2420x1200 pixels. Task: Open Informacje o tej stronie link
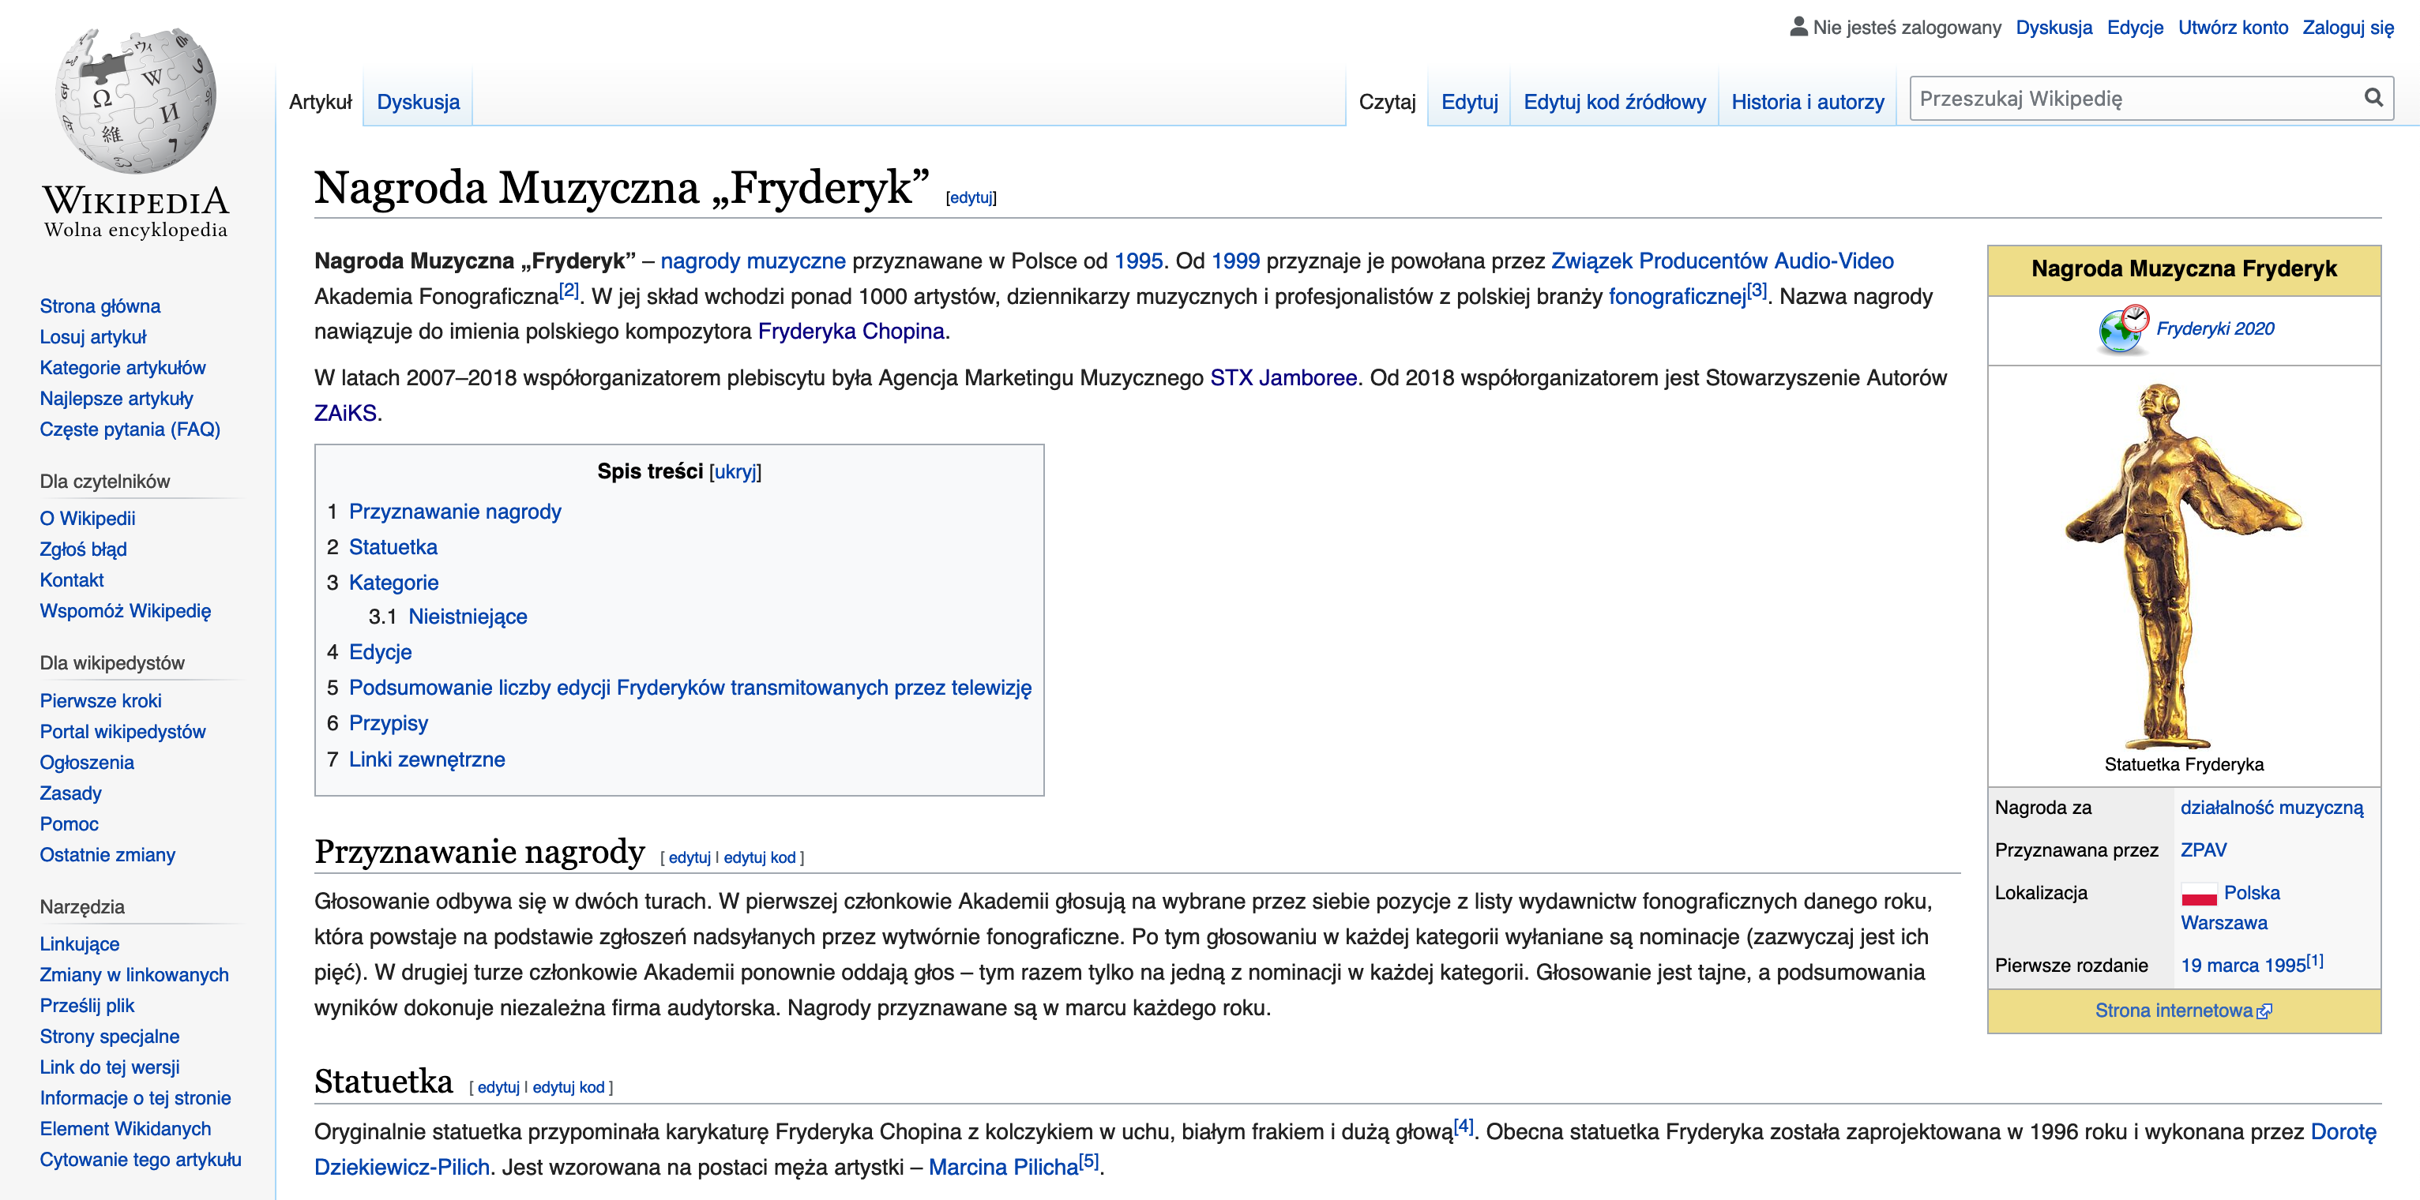click(134, 1099)
